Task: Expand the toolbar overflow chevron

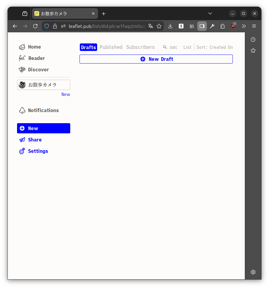Action: [244, 26]
